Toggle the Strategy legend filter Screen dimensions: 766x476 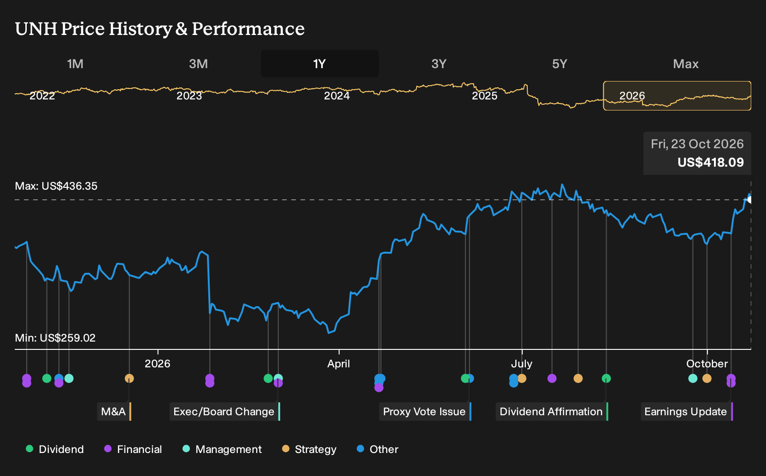309,449
